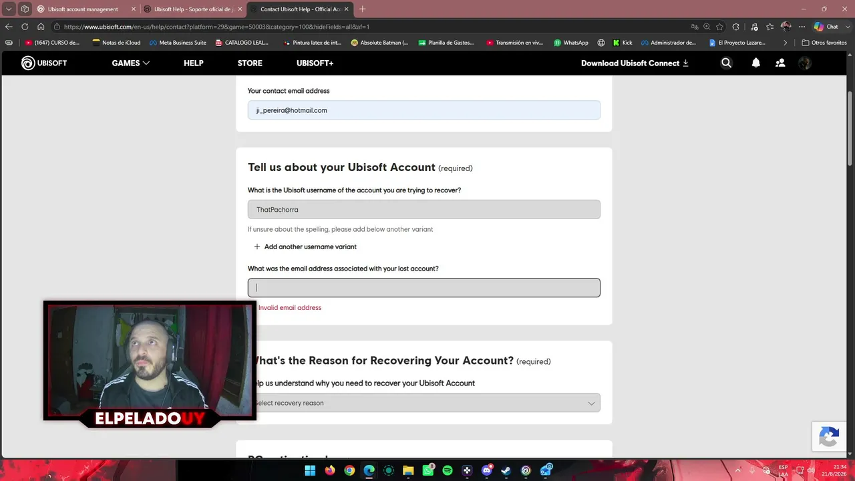Focus the lost account email field
This screenshot has width=855, height=481.
424,288
